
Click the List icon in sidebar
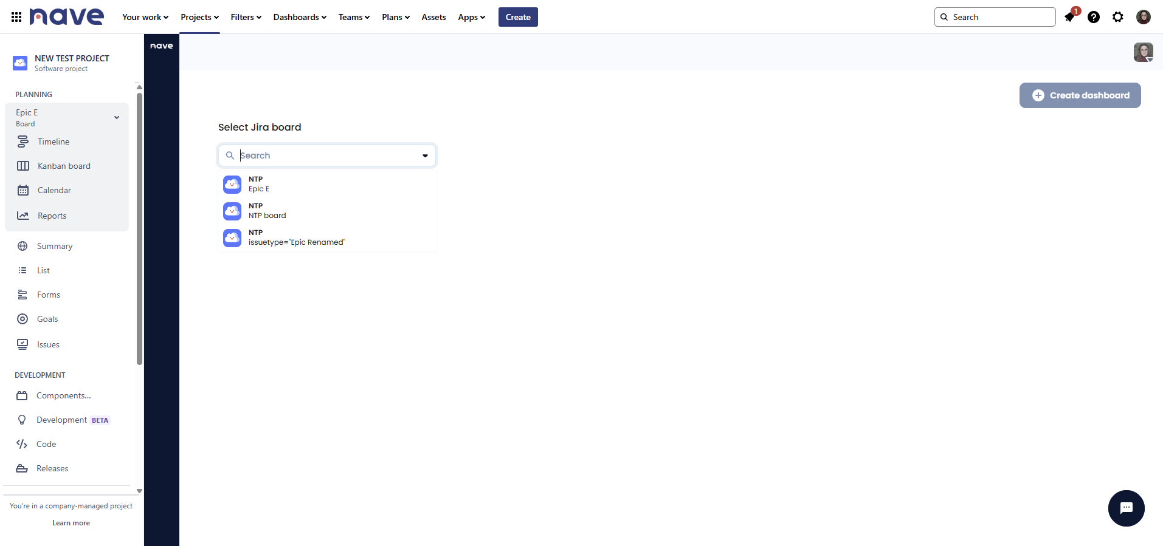[x=22, y=270]
